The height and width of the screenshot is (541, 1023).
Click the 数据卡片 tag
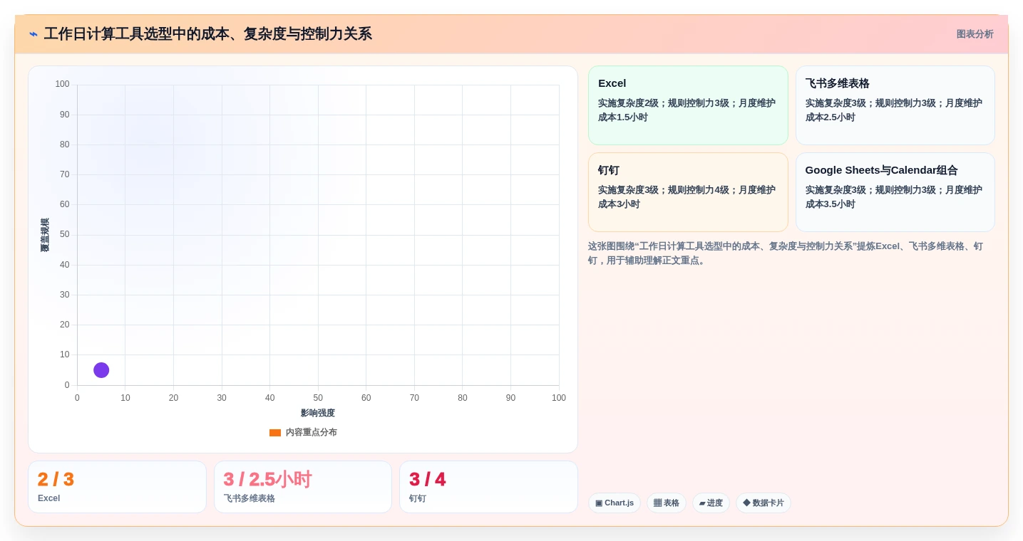click(764, 503)
